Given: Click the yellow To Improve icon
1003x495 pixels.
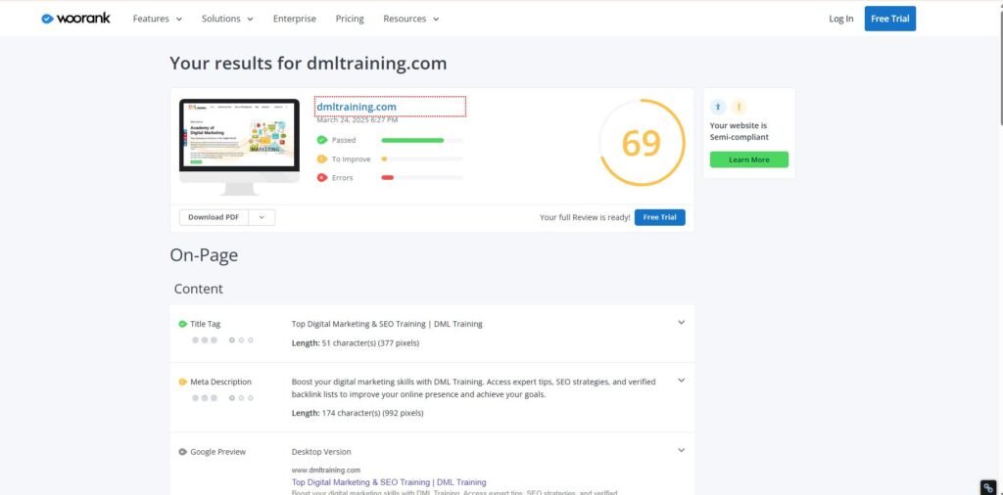Looking at the screenshot, I should click(321, 159).
